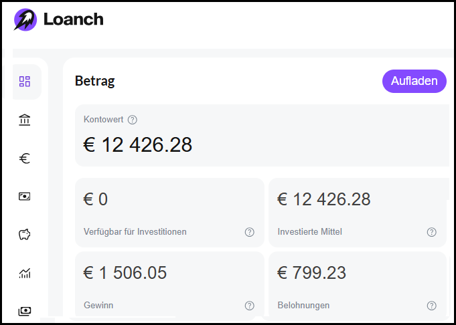Click the bank building sidebar icon
Viewport: 456px width, 325px height.
coord(25,120)
